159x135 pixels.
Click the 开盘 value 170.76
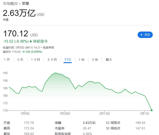pyautogui.click(x=29, y=123)
